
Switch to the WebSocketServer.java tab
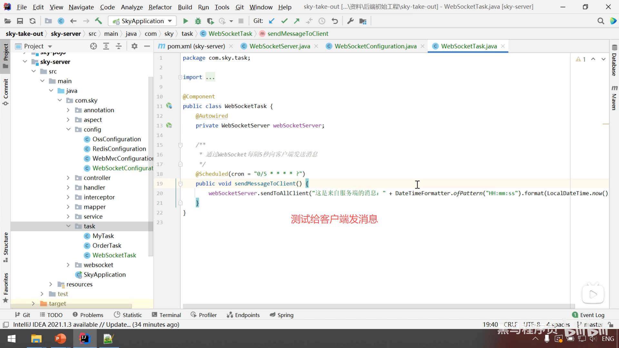[280, 46]
